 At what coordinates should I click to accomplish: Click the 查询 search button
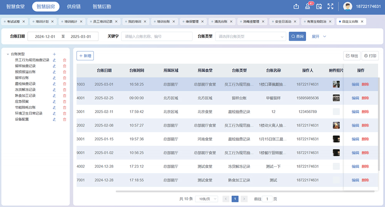(297, 37)
